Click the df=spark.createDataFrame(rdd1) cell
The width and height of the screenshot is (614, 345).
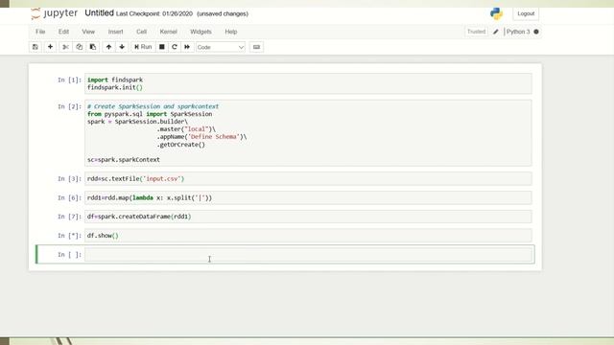309,217
